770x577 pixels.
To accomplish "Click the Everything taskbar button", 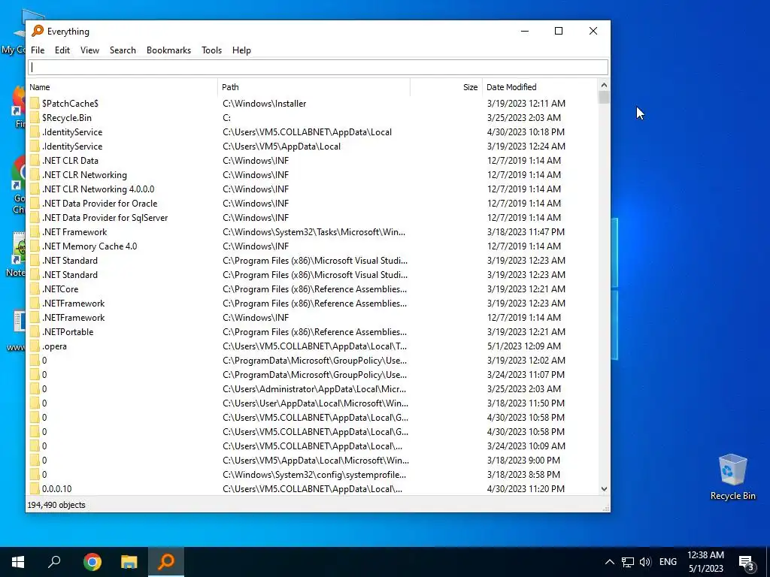I will pos(166,562).
